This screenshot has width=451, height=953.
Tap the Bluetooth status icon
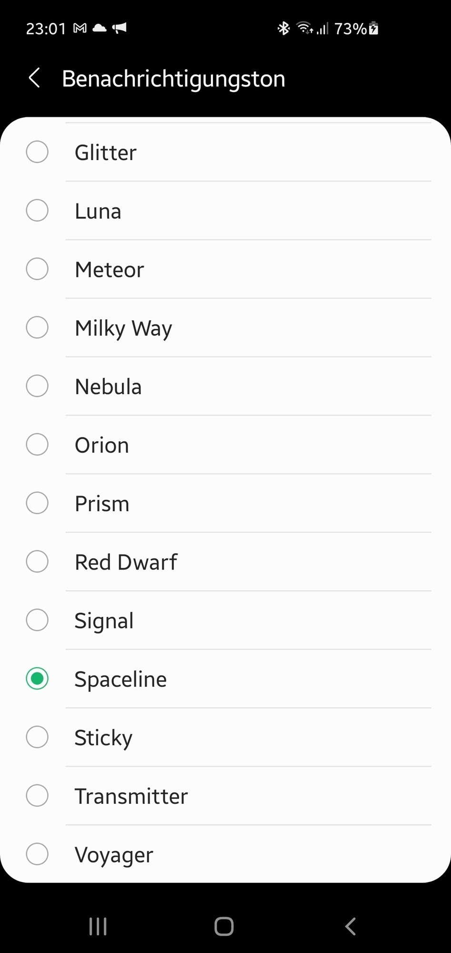(284, 29)
